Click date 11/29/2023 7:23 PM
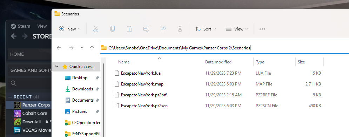This screenshot has height=137, width=349. pyautogui.click(x=223, y=73)
